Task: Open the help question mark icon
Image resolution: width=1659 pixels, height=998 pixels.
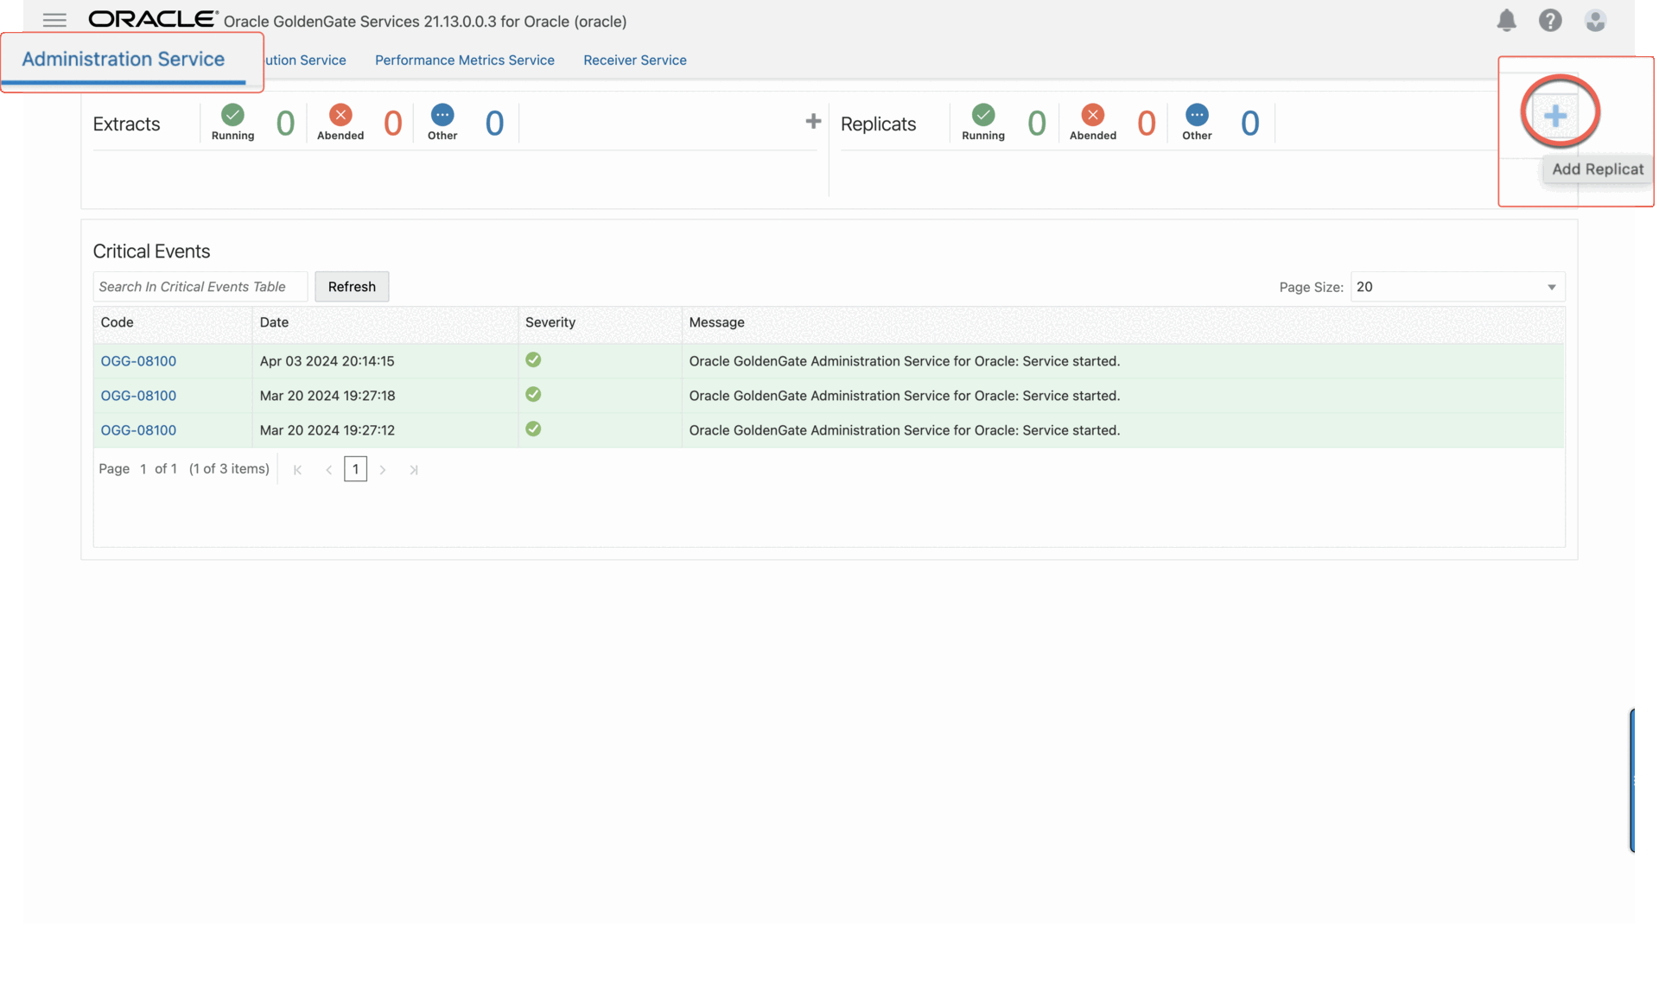Action: point(1550,20)
